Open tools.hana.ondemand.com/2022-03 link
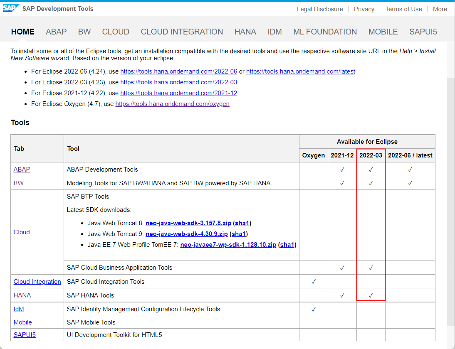This screenshot has width=455, height=349. click(179, 82)
